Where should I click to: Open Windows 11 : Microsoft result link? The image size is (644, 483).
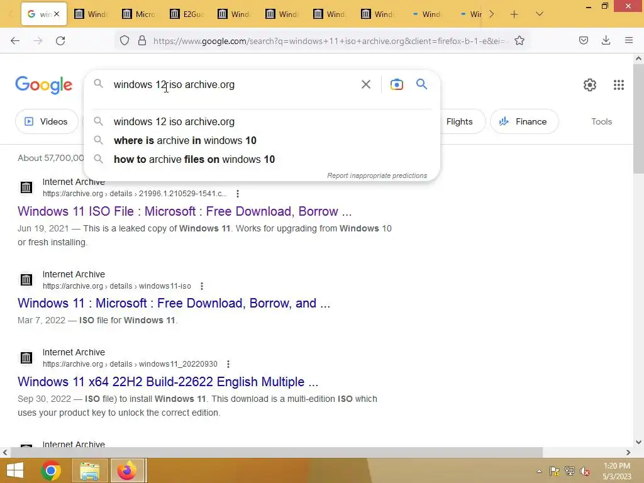(x=174, y=303)
